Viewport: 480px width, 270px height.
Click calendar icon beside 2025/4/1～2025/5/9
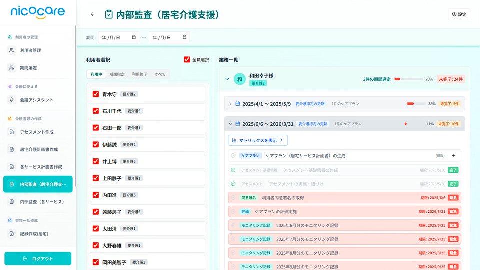tap(238, 104)
